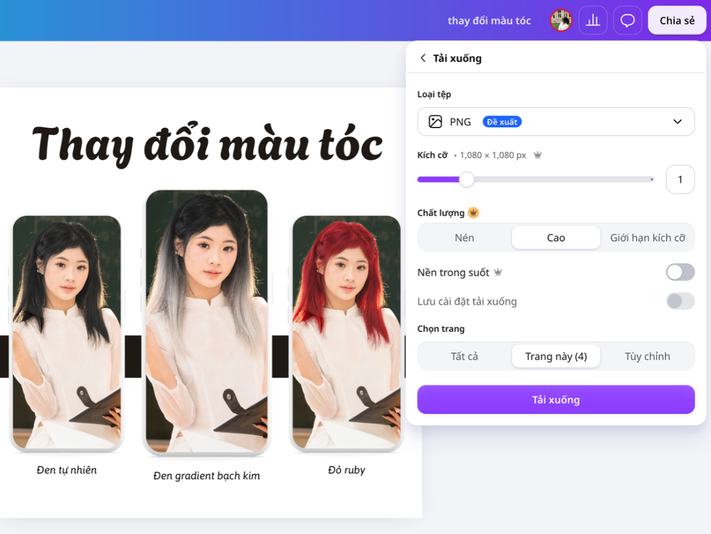Click the Đen gradient bạch kim caption
Viewport: 711px width, 534px height.
point(207,476)
